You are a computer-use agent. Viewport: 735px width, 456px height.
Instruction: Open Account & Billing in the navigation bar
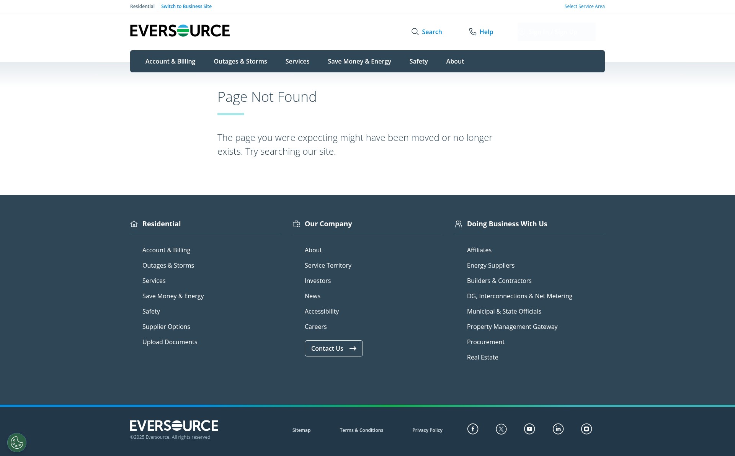tap(170, 61)
